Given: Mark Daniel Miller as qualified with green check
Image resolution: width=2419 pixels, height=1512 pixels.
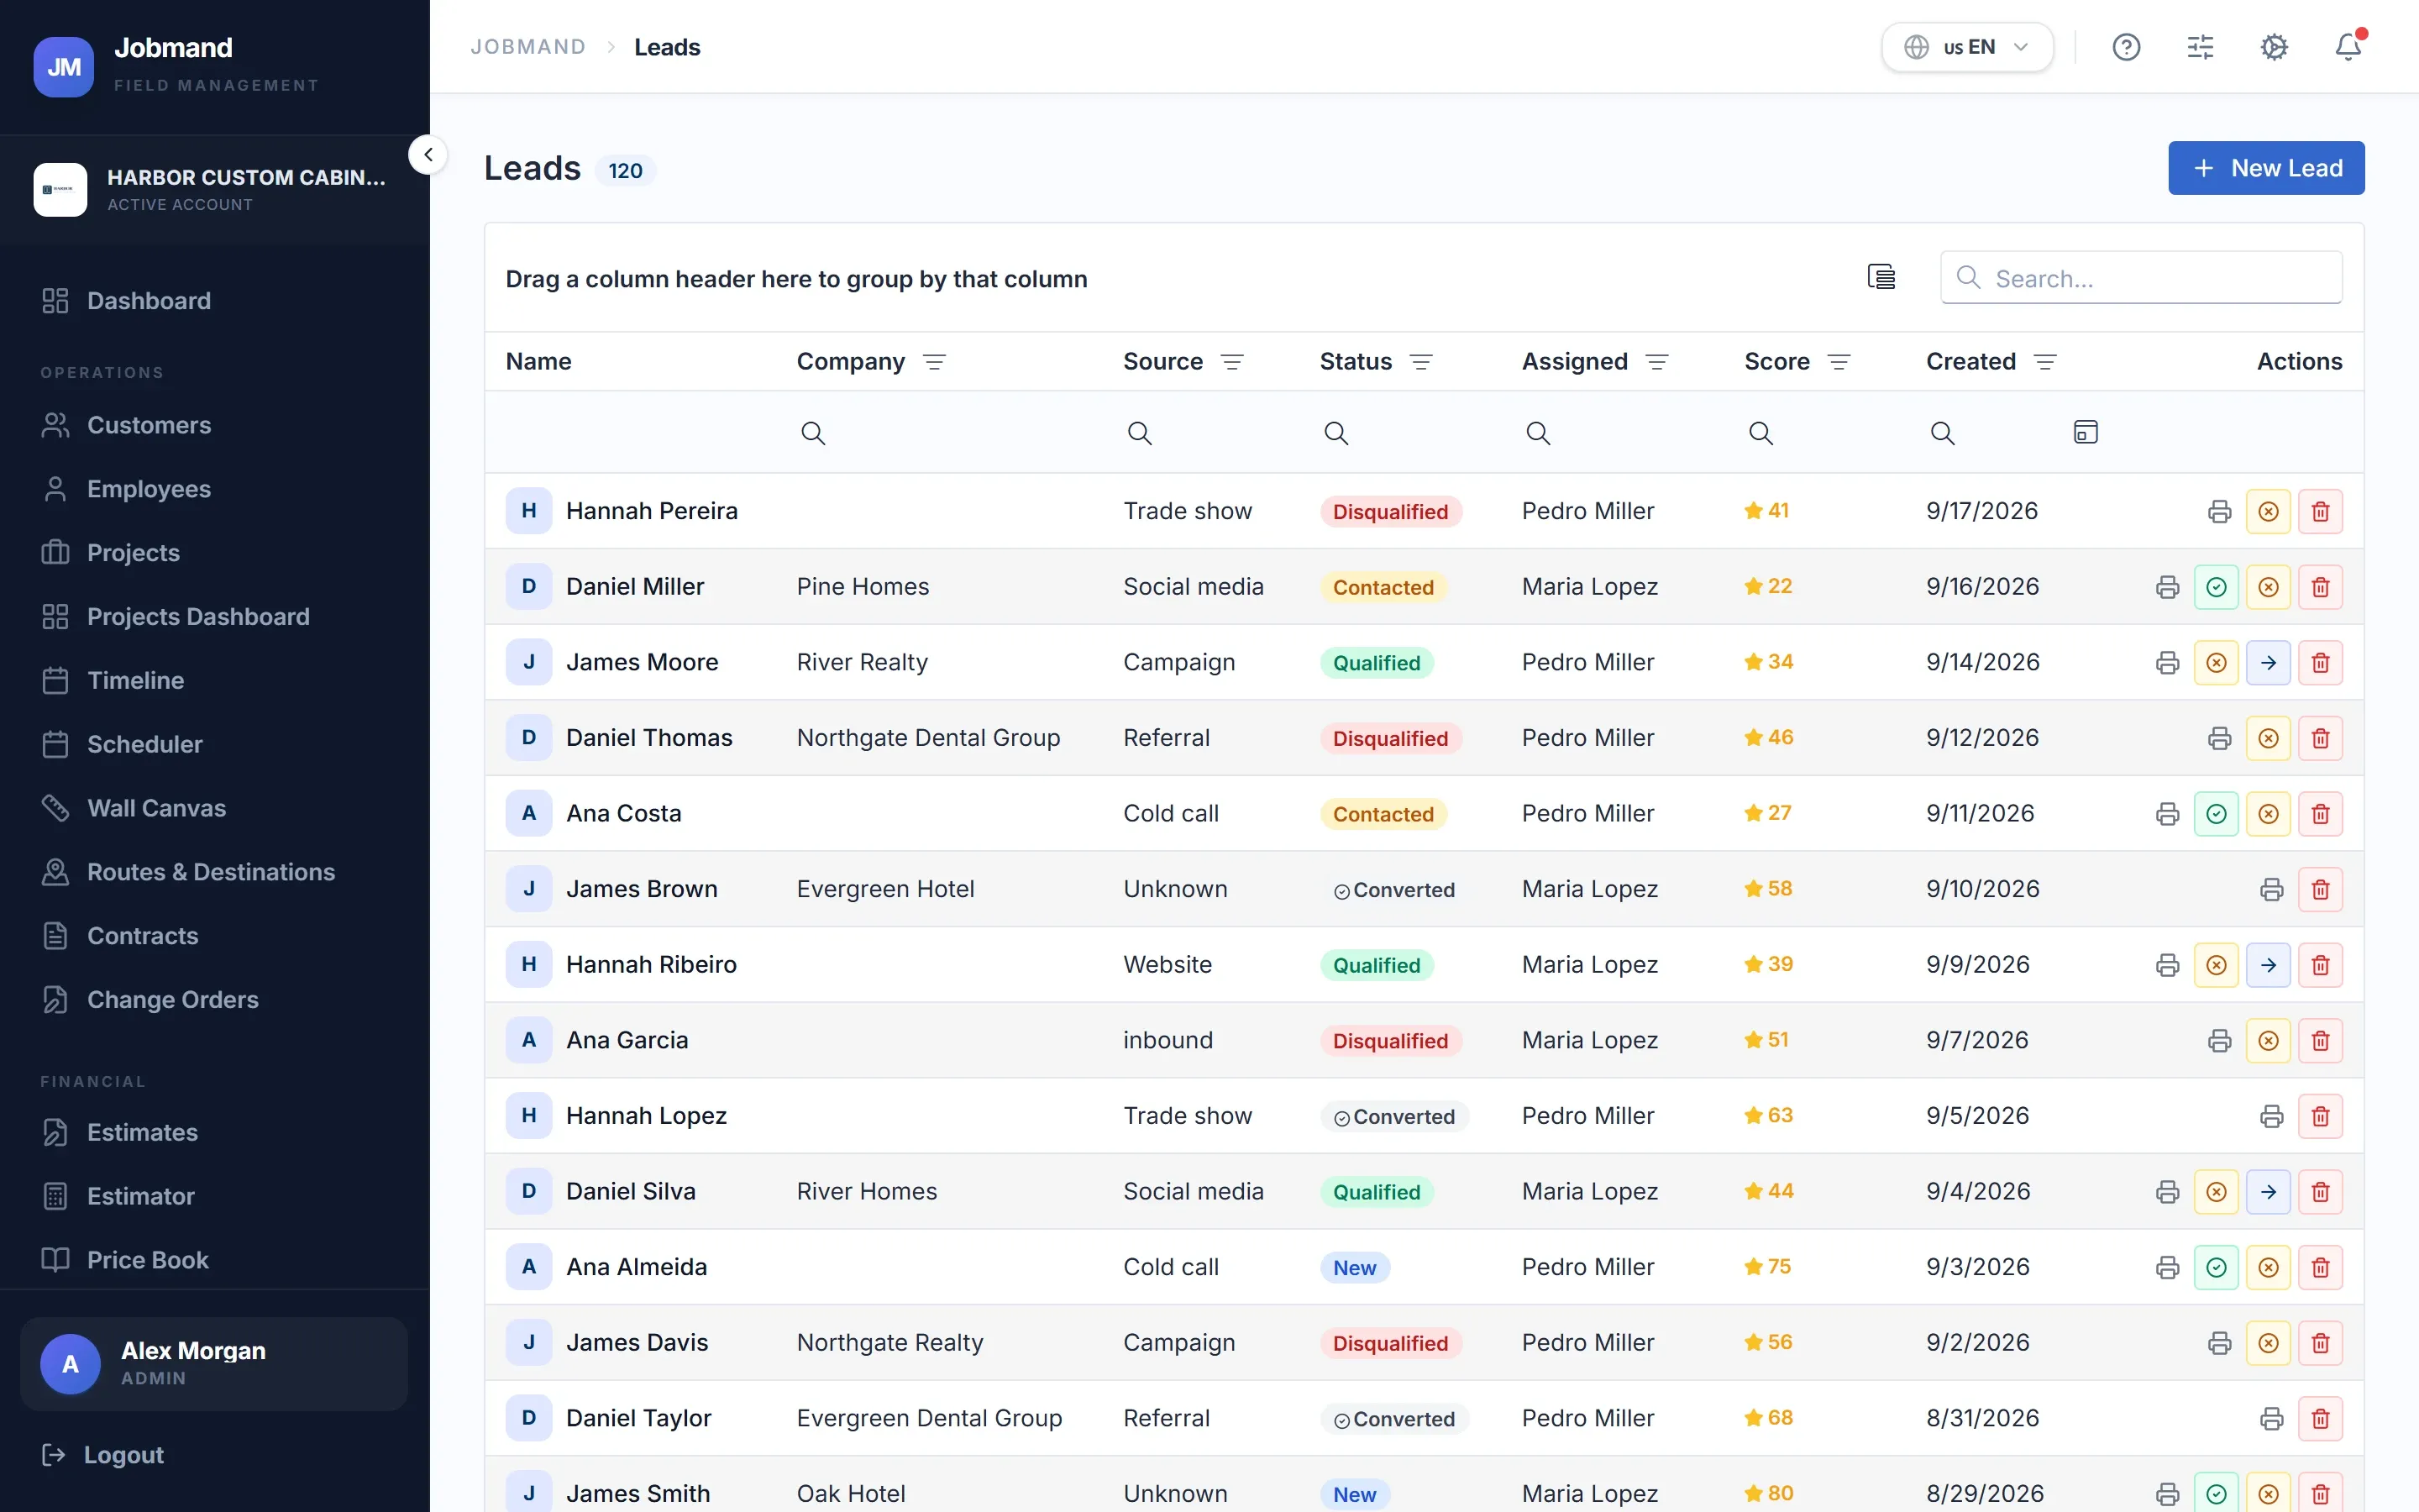Looking at the screenshot, I should tap(2216, 587).
